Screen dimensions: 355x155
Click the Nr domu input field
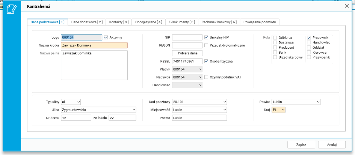pyautogui.click(x=76, y=118)
